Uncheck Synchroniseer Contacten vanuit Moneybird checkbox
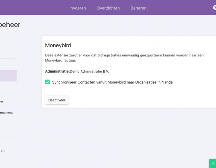 pyautogui.click(x=48, y=82)
